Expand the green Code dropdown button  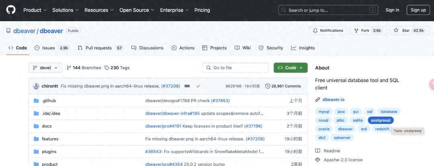pyautogui.click(x=290, y=68)
